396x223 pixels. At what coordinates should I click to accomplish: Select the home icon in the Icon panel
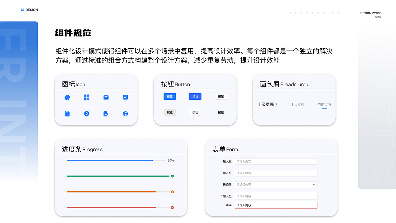coord(67,97)
